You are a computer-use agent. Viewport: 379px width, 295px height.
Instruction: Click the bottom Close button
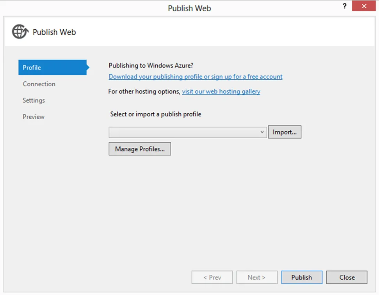tap(347, 277)
